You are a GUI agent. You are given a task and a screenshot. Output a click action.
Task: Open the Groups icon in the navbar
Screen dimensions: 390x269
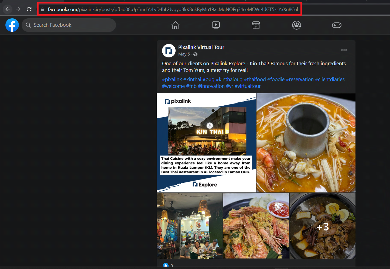(x=296, y=25)
